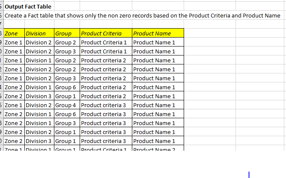Viewport: 286px width, 178px height.
Task: Select the Group column header
Action: click(67, 33)
